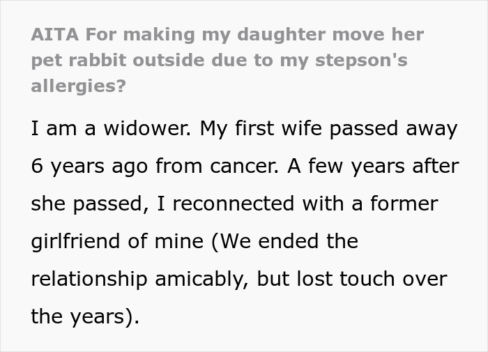Image resolution: width=488 pixels, height=352 pixels.
Task: Click 'allergies?' at end of title
Action: [79, 86]
